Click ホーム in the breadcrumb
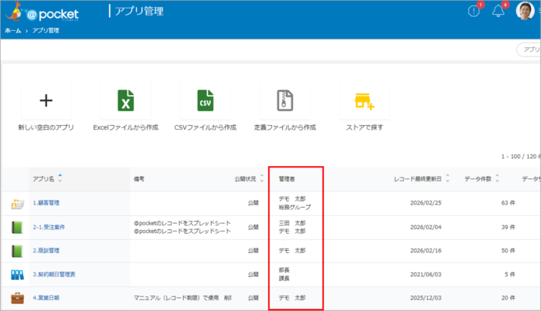Image resolution: width=541 pixels, height=311 pixels. click(x=13, y=31)
